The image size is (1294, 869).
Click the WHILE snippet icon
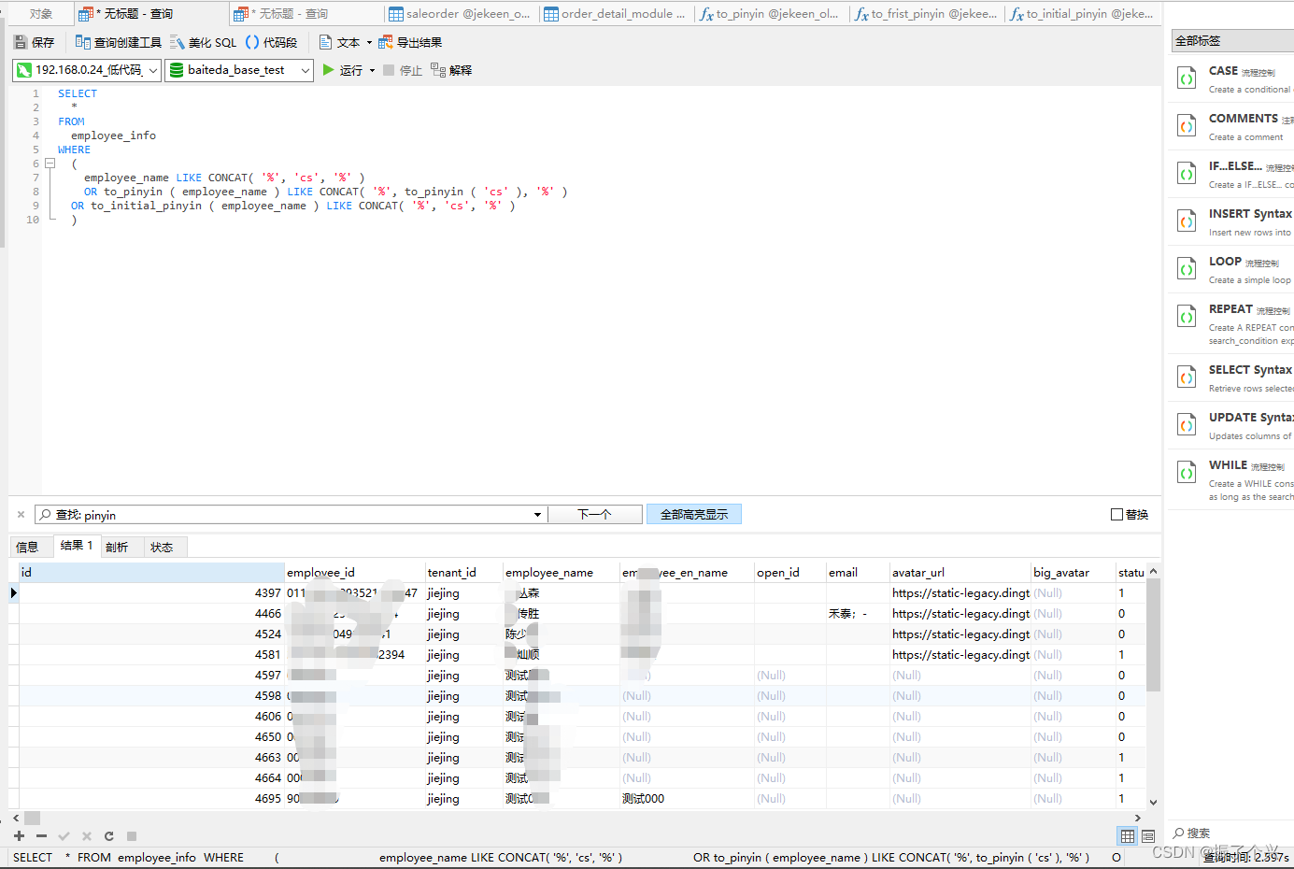tap(1187, 473)
